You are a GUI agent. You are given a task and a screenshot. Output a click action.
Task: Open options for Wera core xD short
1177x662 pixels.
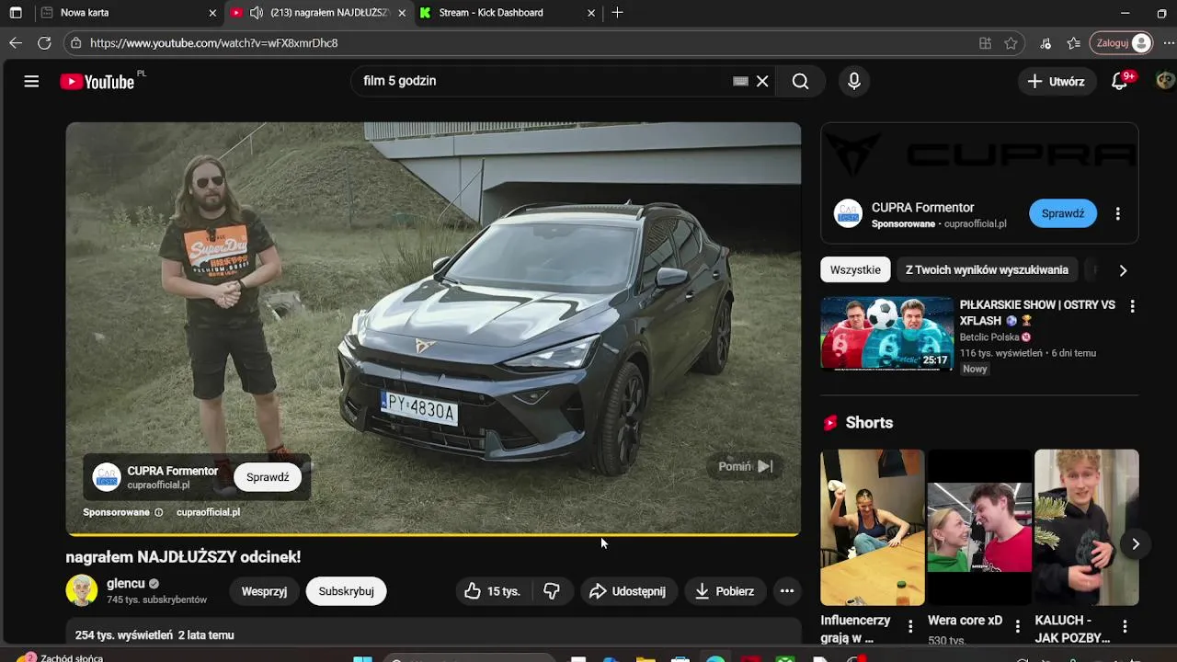pos(1017,627)
